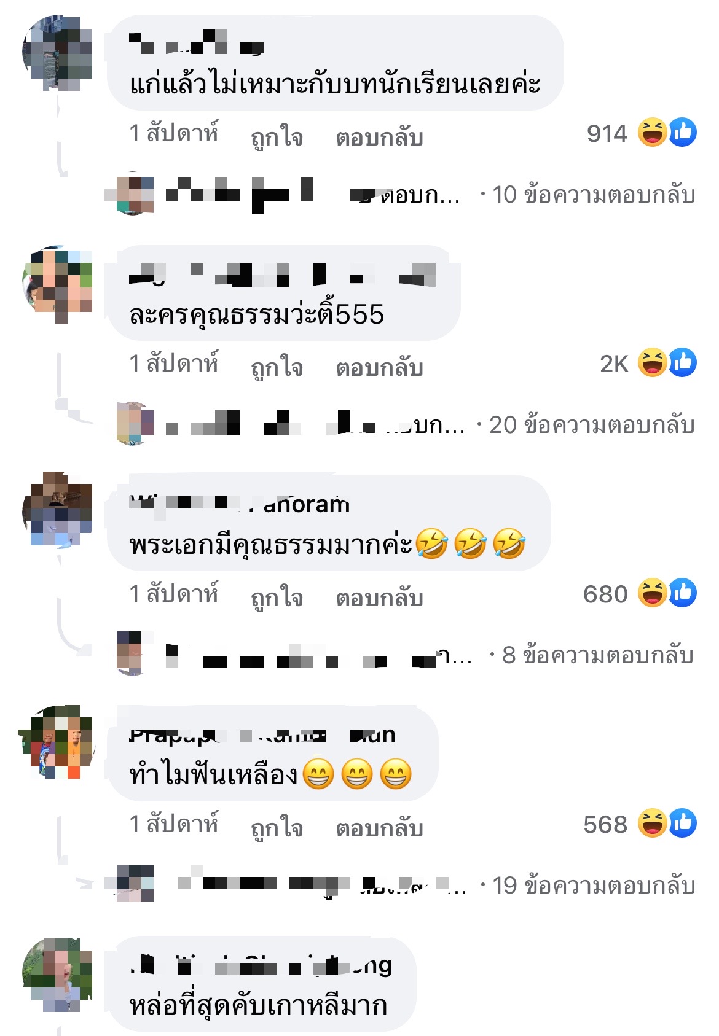The image size is (719, 1036).
Task: Reply to the ทำไมฟันเหลือง comment
Action: click(x=379, y=828)
